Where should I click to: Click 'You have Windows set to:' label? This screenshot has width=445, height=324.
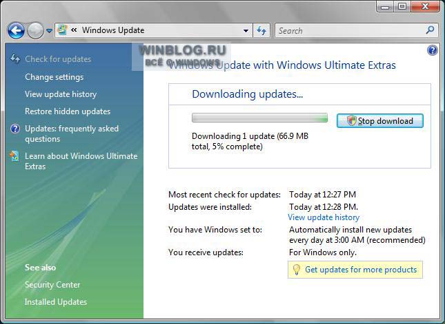click(215, 230)
